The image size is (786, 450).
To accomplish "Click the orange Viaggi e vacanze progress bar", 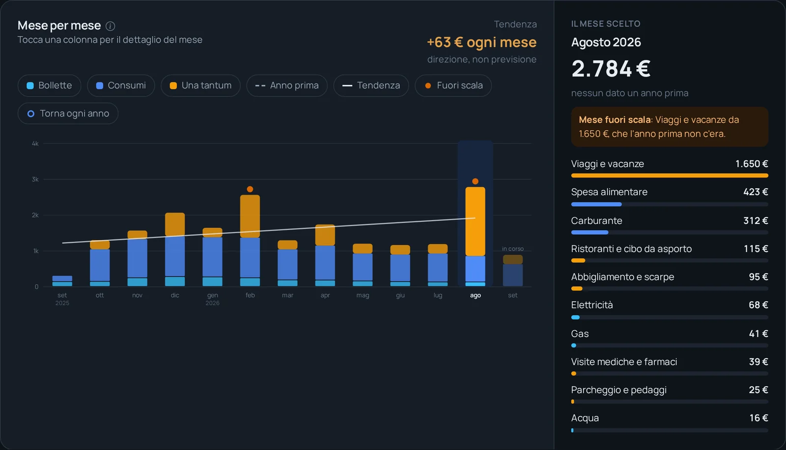I will (670, 175).
